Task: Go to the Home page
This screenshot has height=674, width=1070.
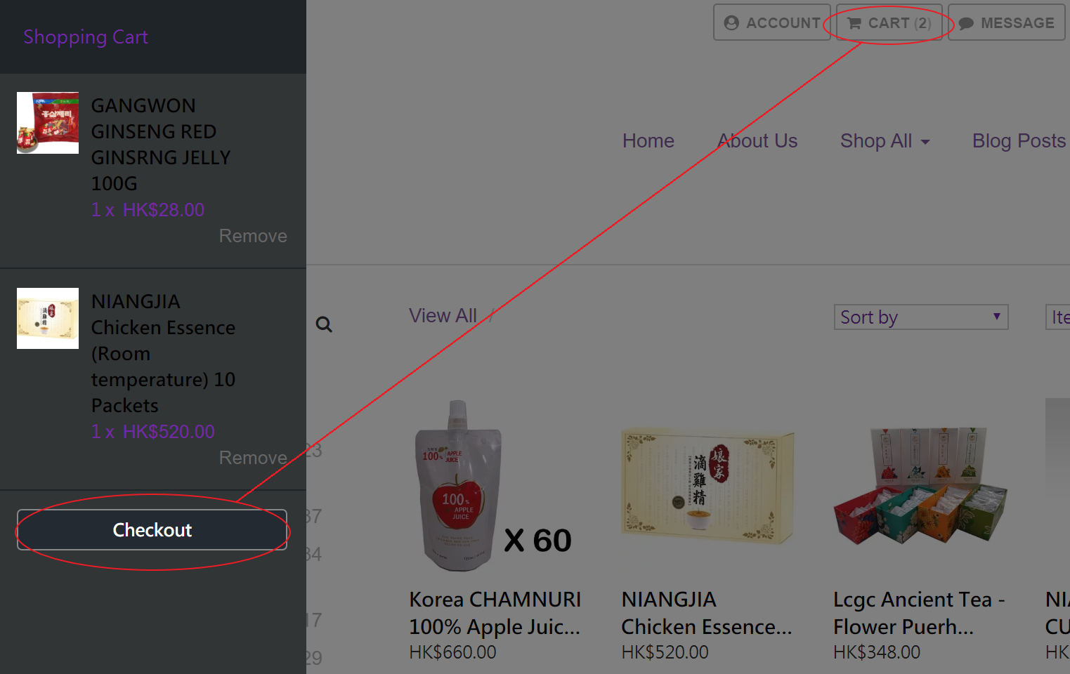Action: coord(648,141)
